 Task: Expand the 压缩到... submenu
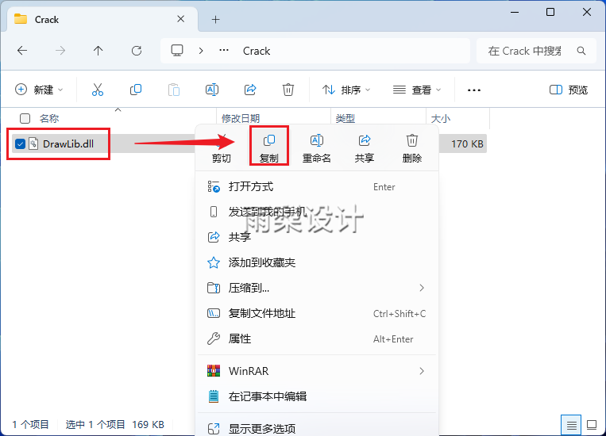click(x=422, y=288)
